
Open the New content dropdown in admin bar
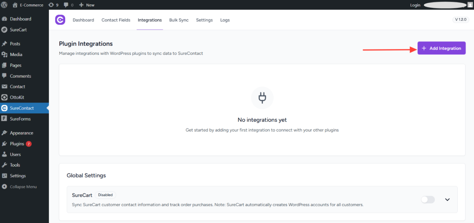[87, 5]
